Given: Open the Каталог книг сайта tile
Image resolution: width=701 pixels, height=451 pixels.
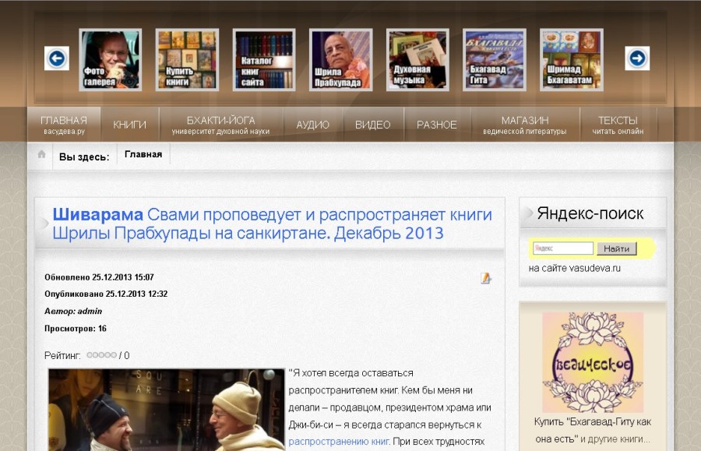Looking at the screenshot, I should (x=264, y=60).
